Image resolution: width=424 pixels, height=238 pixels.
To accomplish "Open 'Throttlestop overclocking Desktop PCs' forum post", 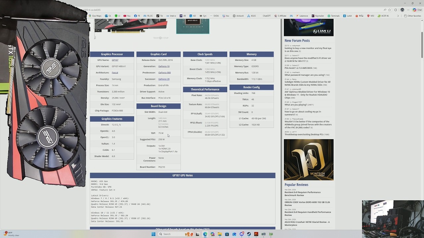I will point(304,135).
